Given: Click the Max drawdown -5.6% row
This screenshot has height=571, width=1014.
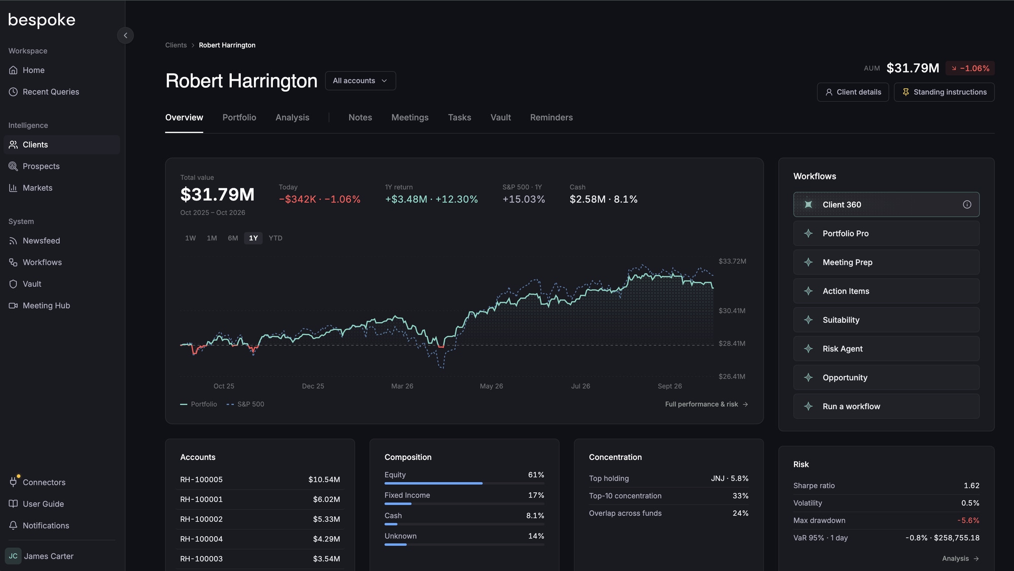Looking at the screenshot, I should coord(886,521).
